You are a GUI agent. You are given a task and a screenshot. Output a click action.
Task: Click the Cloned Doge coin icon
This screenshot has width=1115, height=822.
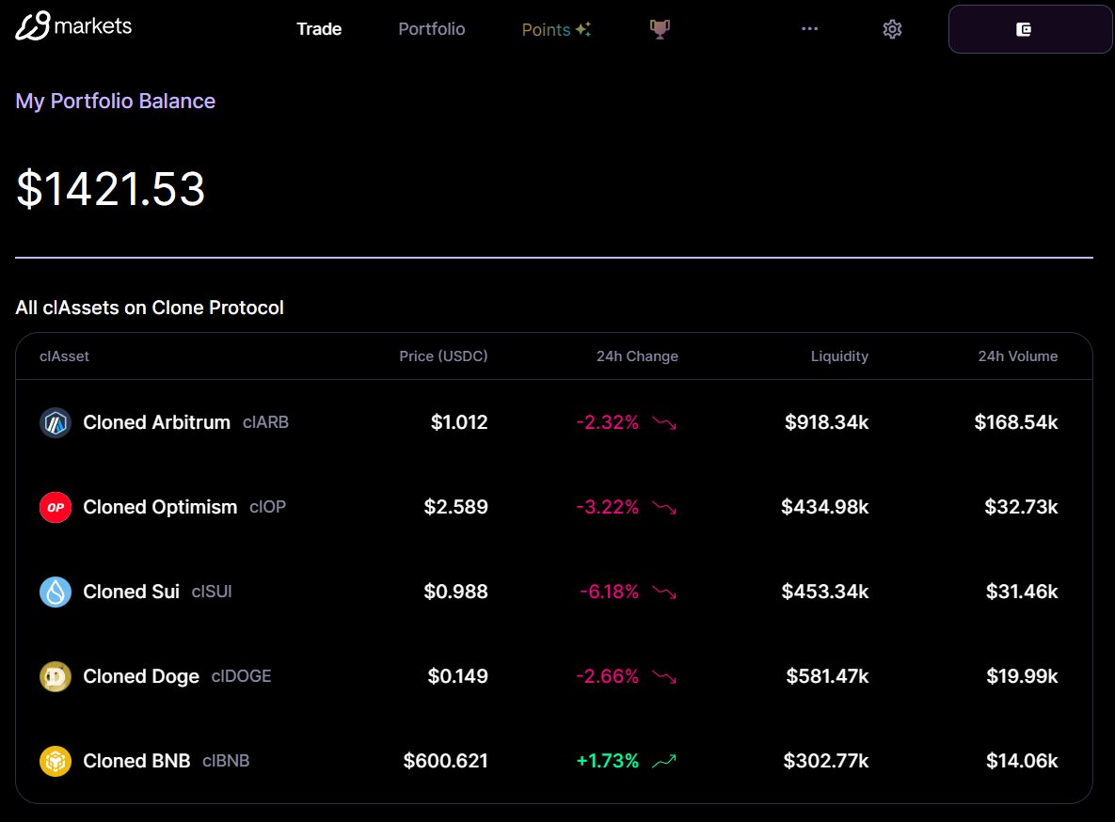click(x=56, y=676)
